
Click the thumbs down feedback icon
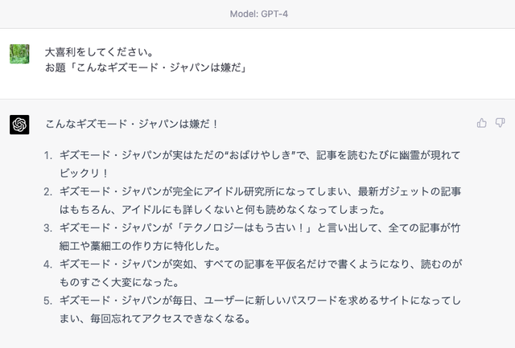[500, 123]
